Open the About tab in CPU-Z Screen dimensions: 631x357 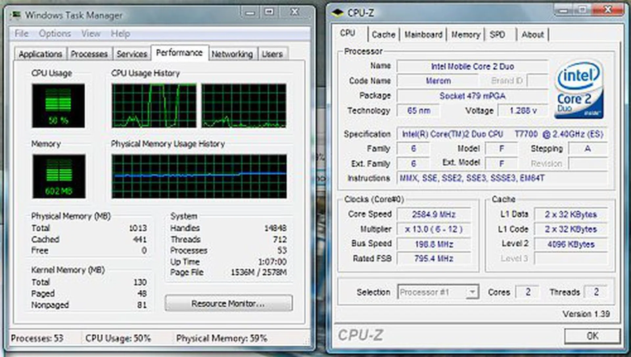click(x=532, y=34)
